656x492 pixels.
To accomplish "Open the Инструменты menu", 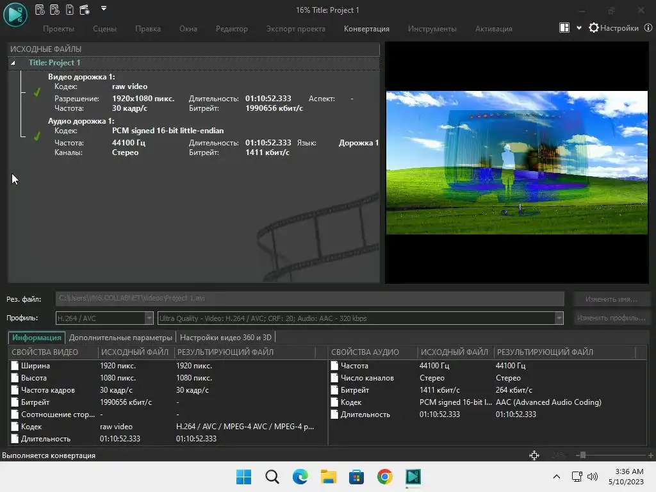I will [x=432, y=28].
